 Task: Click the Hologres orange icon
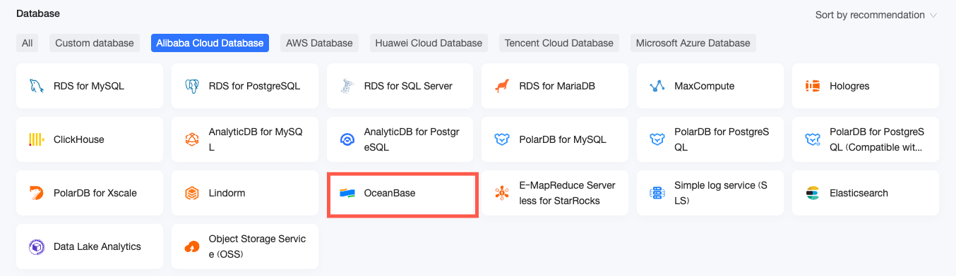813,86
